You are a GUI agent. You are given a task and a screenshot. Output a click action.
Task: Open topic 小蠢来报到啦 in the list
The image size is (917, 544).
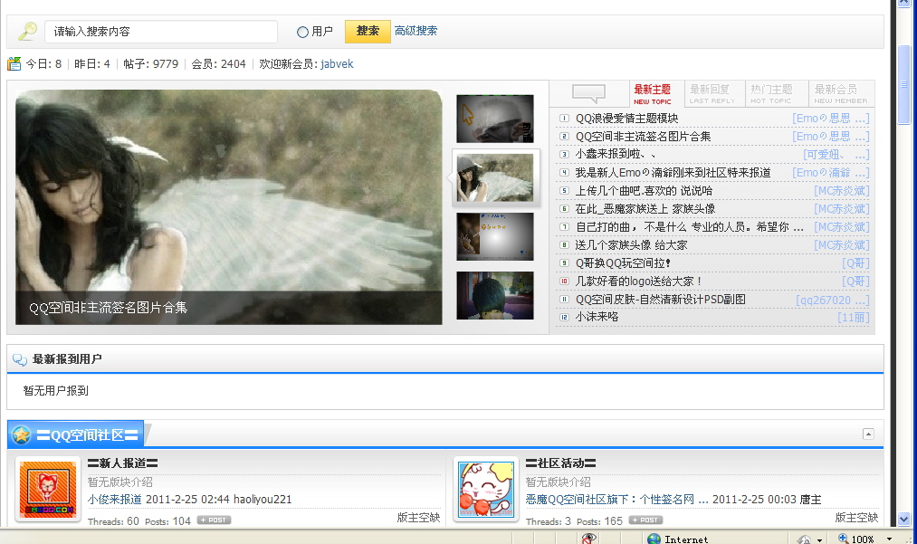pyautogui.click(x=616, y=155)
